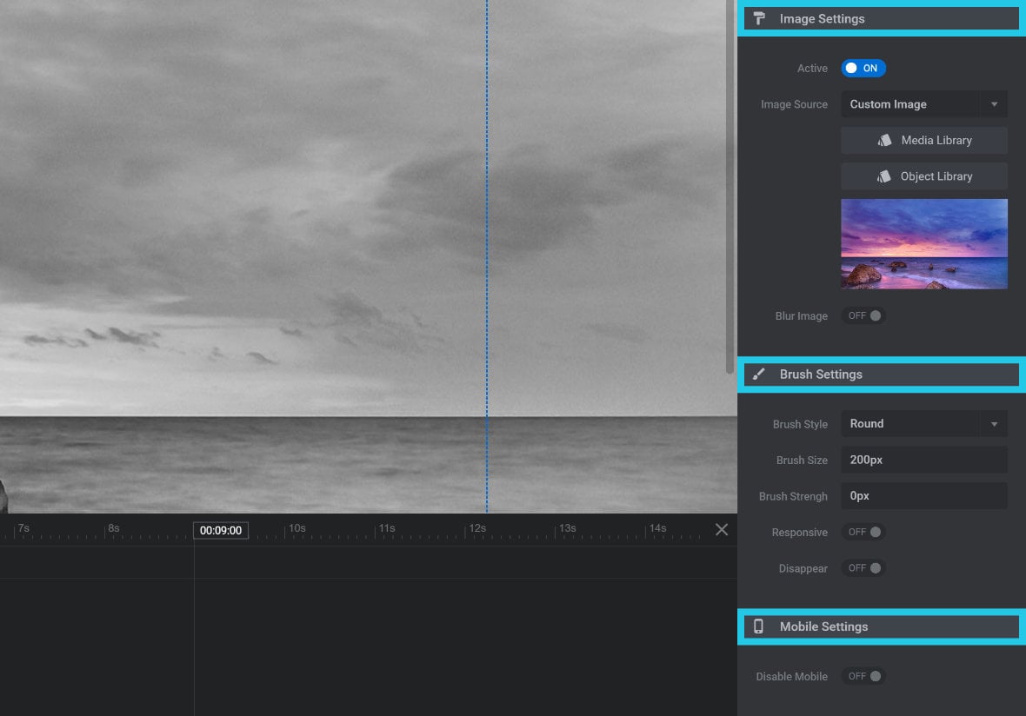Click the Image Source label text
Image resolution: width=1026 pixels, height=716 pixels.
coord(794,104)
